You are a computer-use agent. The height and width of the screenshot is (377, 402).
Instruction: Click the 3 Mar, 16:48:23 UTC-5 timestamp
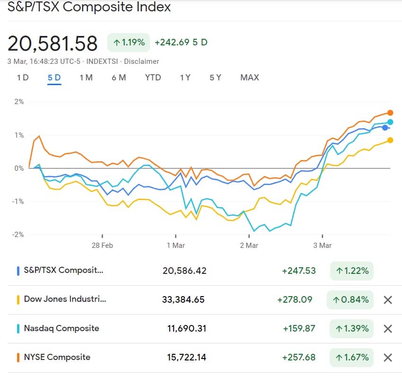point(44,61)
